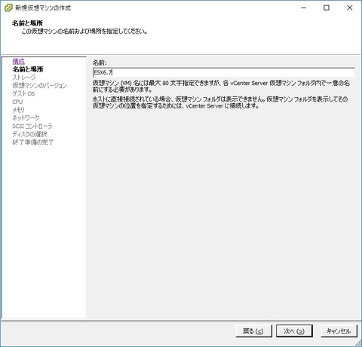Viewport: 362px width, 347px height.
Task: Click the 構成 link in wizard steps
Action: [19, 61]
